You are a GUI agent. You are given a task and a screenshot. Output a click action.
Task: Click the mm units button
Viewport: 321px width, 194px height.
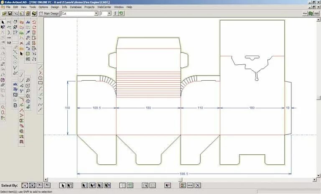point(316,13)
